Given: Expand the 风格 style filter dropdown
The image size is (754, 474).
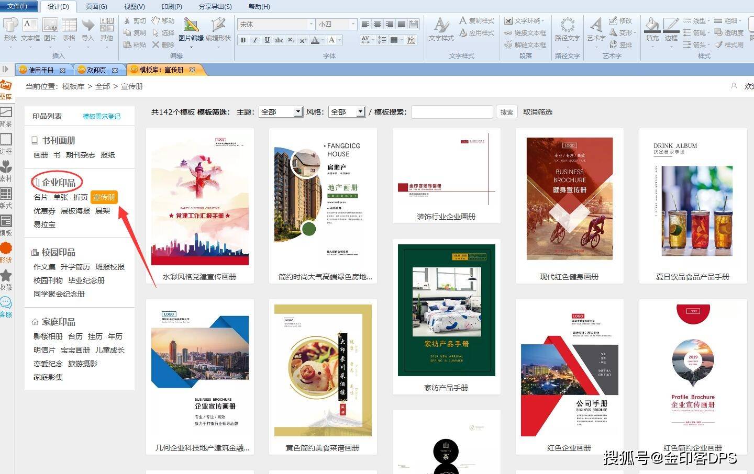Looking at the screenshot, I should (360, 112).
